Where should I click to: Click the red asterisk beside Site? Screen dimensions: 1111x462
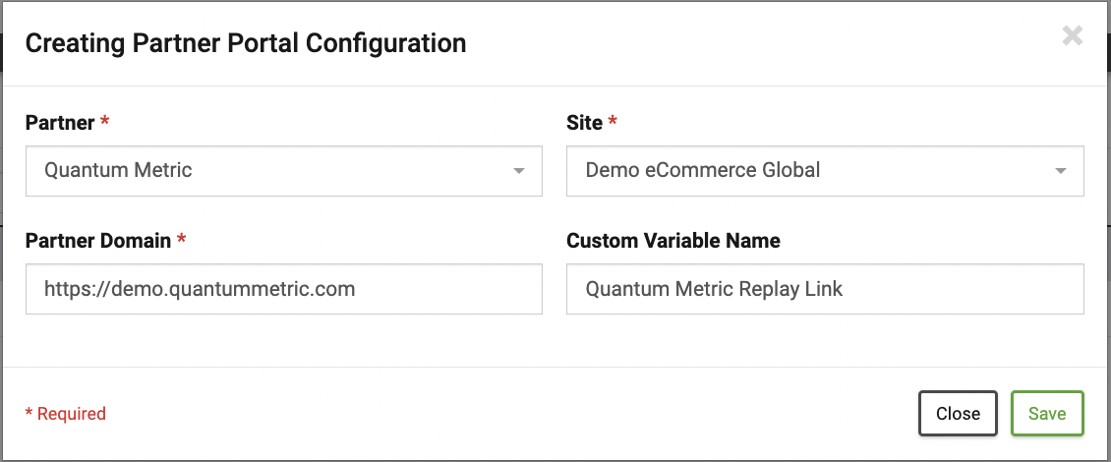pos(613,121)
